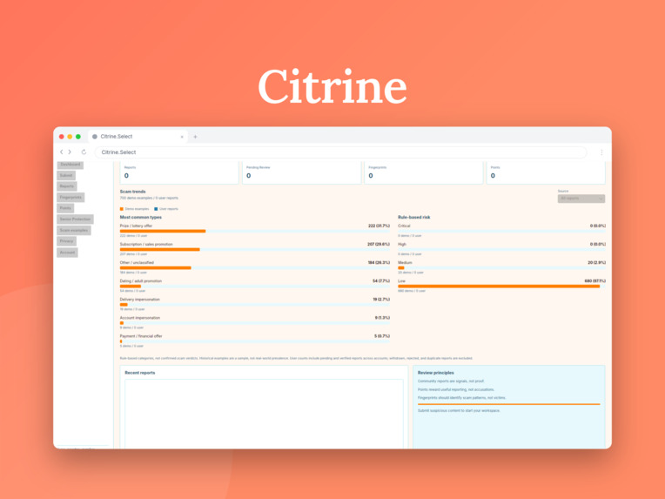Click the Reports count card

pyautogui.click(x=179, y=172)
